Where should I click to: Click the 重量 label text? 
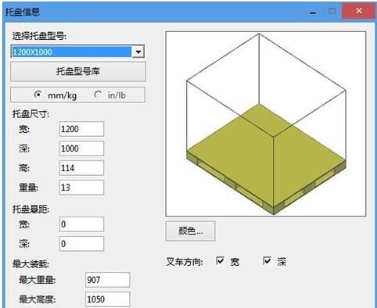click(28, 188)
